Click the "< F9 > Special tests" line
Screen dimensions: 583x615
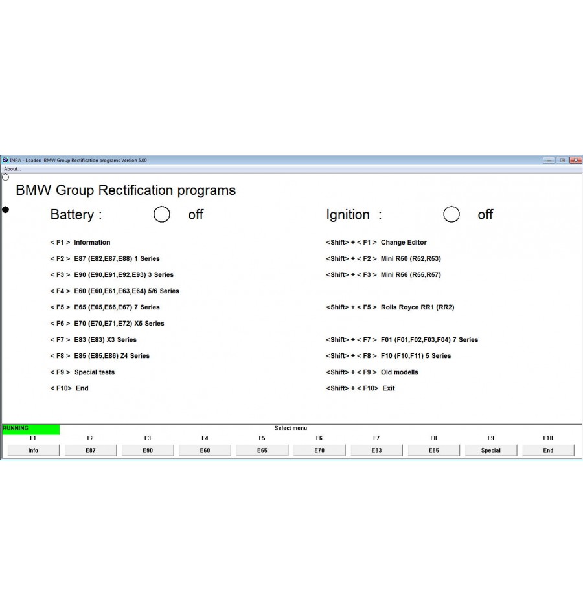[x=82, y=372]
